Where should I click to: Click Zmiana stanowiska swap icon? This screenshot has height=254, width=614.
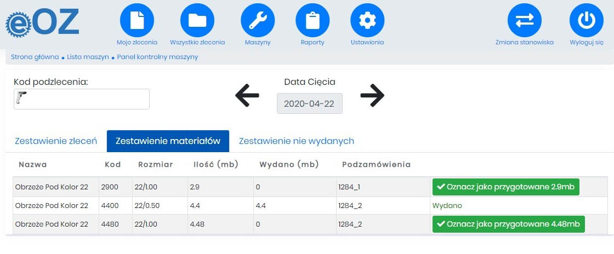(525, 20)
